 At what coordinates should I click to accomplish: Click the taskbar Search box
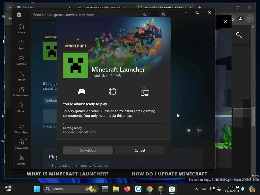point(71,189)
